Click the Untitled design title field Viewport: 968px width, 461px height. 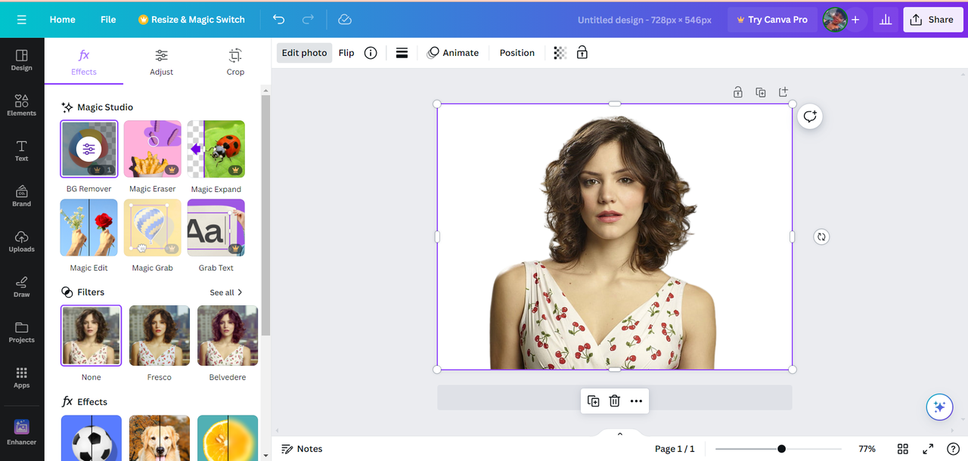click(644, 20)
